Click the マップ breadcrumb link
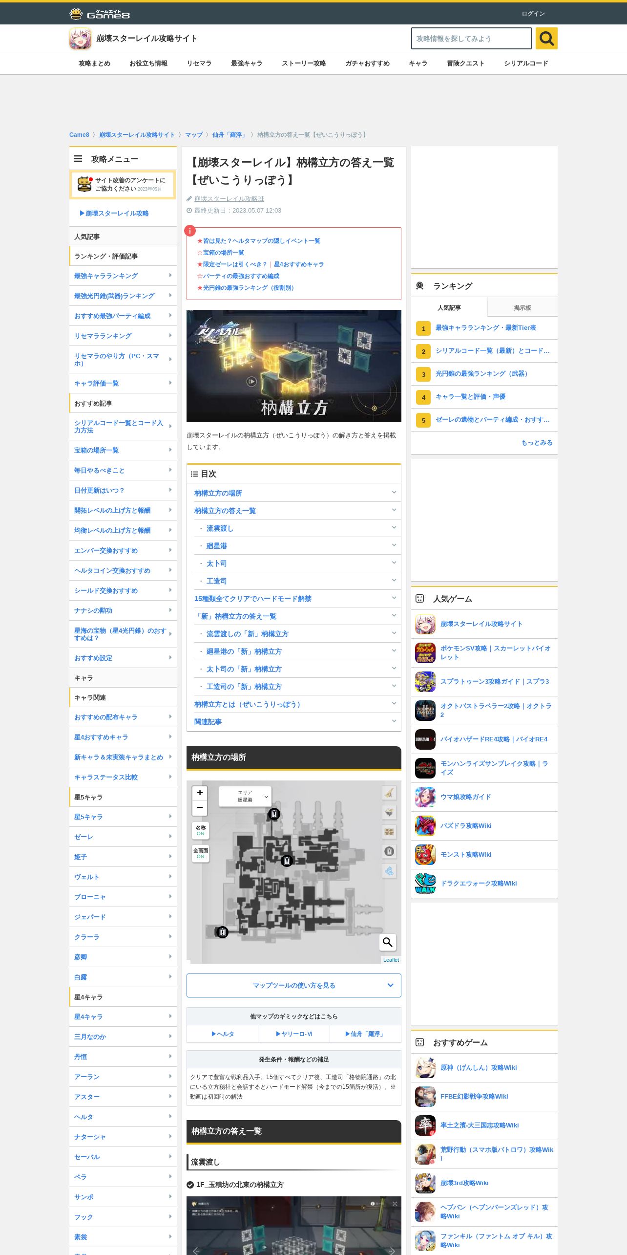Screen dimensions: 627x1255 194,134
